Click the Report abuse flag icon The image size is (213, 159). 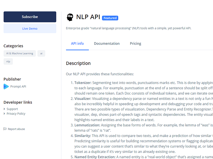pos(5,129)
